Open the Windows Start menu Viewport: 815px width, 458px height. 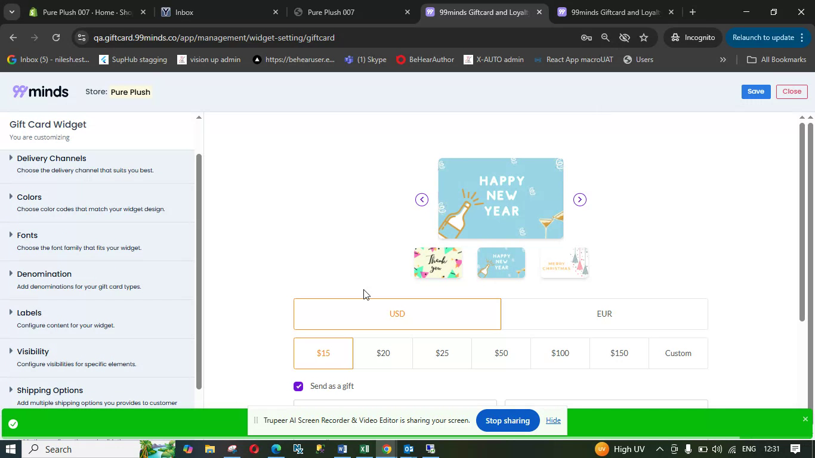tap(10, 449)
